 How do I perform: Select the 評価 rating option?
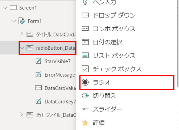(x=99, y=123)
